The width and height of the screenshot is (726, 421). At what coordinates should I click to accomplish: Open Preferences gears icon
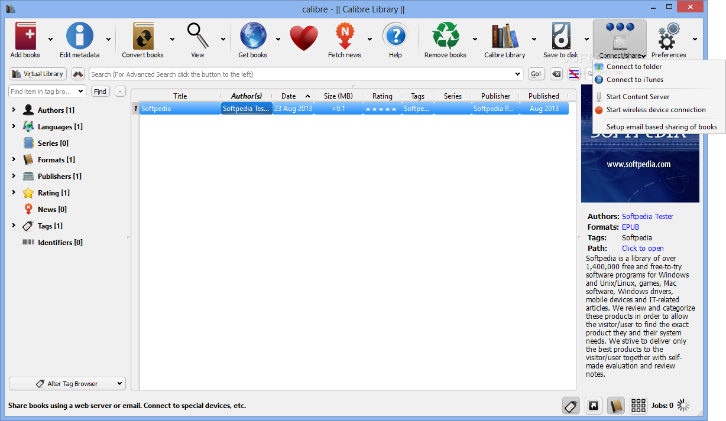[x=669, y=37]
